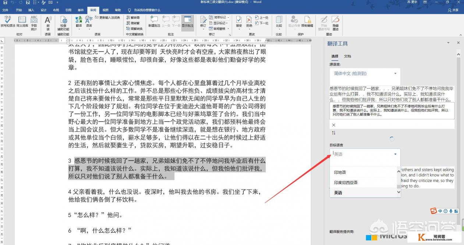Viewport: 464px width, 245px height.
Task: Show Word Count statistics (字数统计)
Action: coord(34,22)
